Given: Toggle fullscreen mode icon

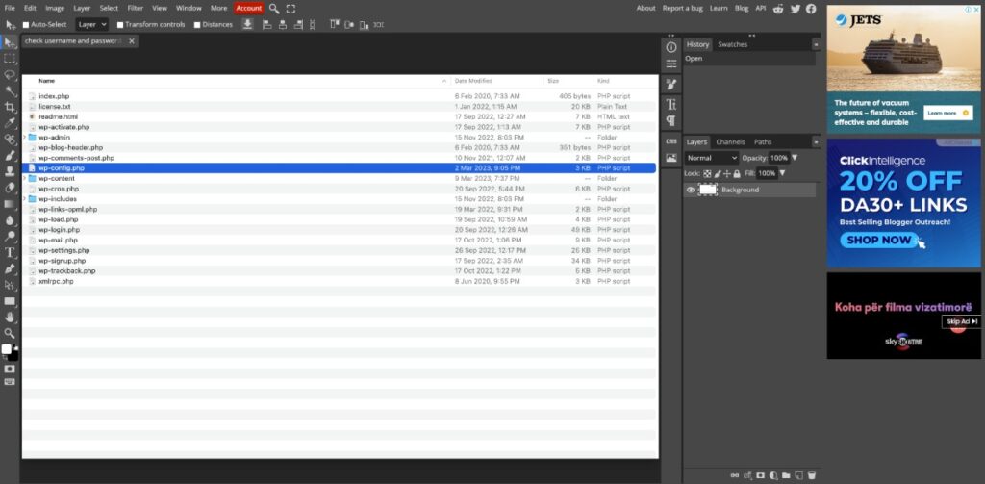Looking at the screenshot, I should coord(290,8).
